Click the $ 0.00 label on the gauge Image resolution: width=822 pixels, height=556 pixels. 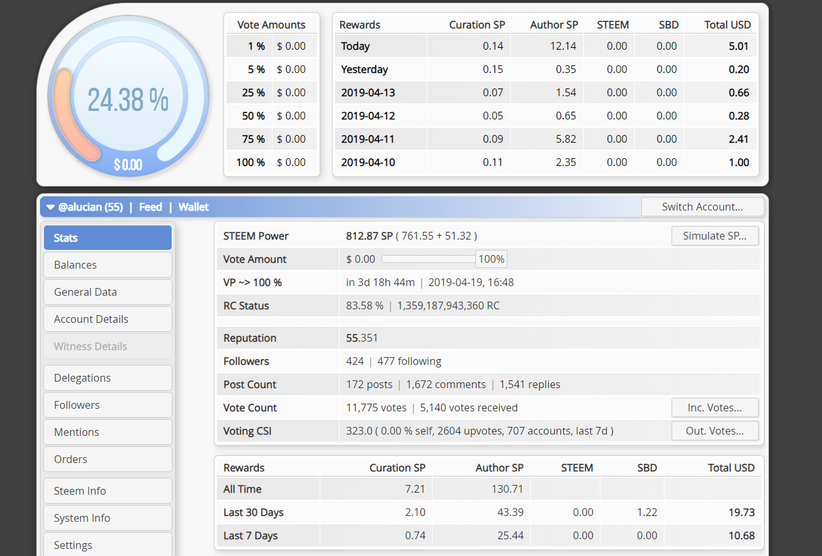click(x=128, y=165)
